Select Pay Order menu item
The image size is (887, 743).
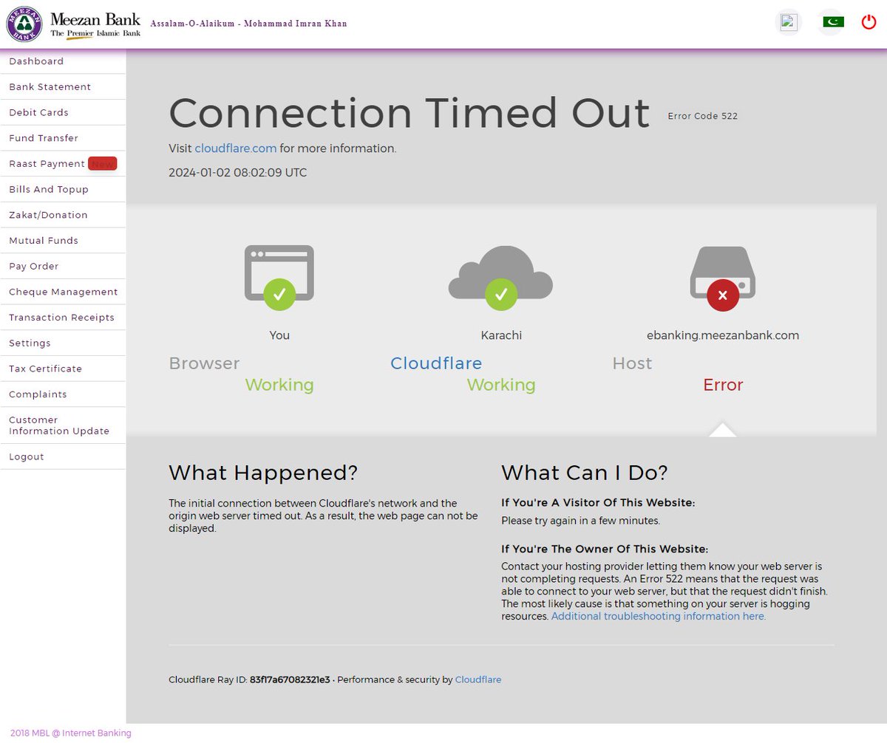[63, 266]
